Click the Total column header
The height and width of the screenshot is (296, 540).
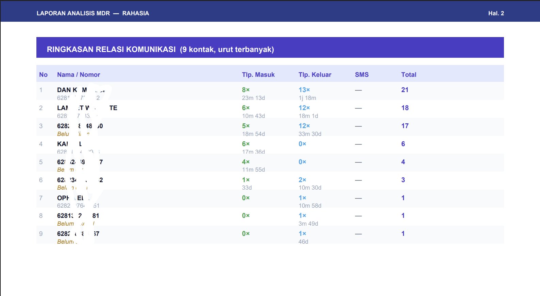click(x=408, y=75)
